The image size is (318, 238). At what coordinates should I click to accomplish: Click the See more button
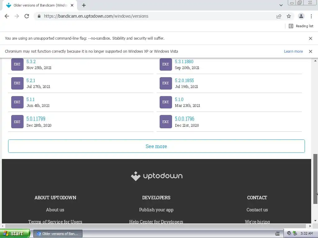click(x=157, y=146)
